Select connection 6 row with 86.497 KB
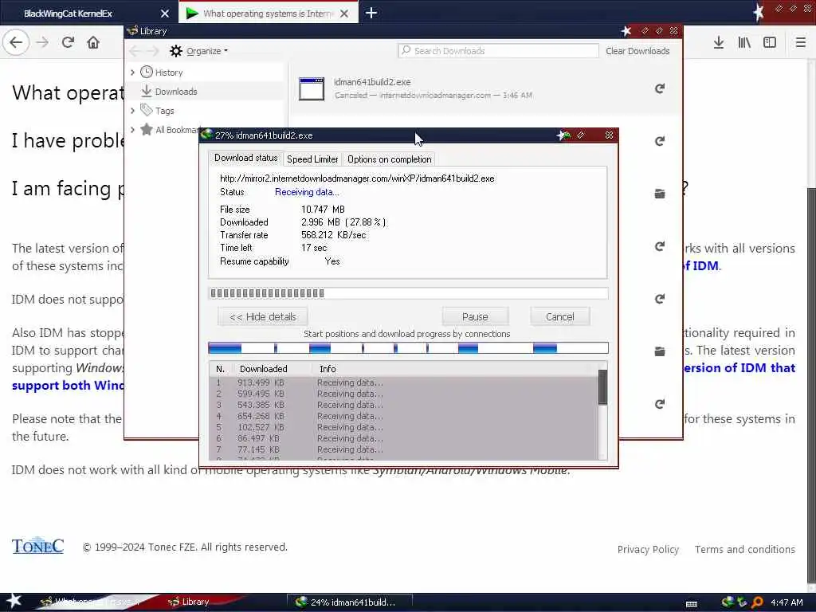Viewport: 816px width, 612px height. point(403,439)
